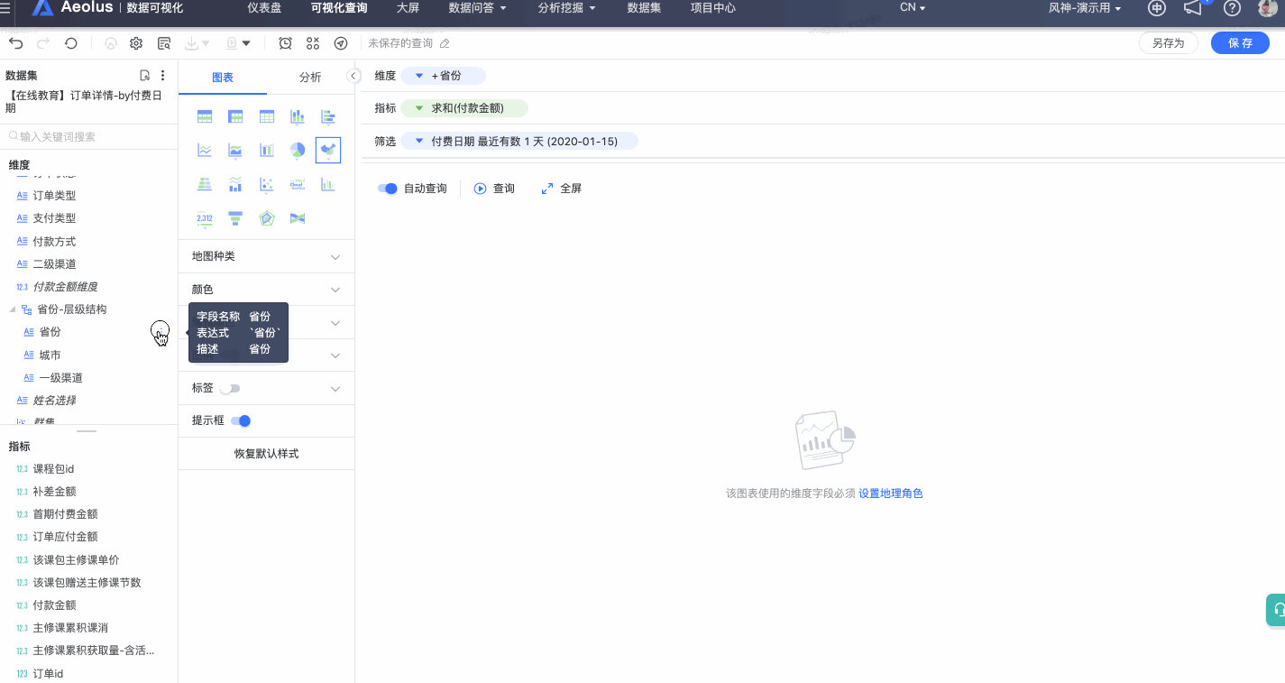Open chart settings via the gear icon
The width and height of the screenshot is (1285, 683).
click(x=137, y=42)
